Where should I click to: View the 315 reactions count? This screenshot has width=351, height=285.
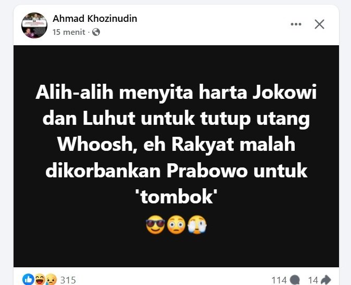68,280
